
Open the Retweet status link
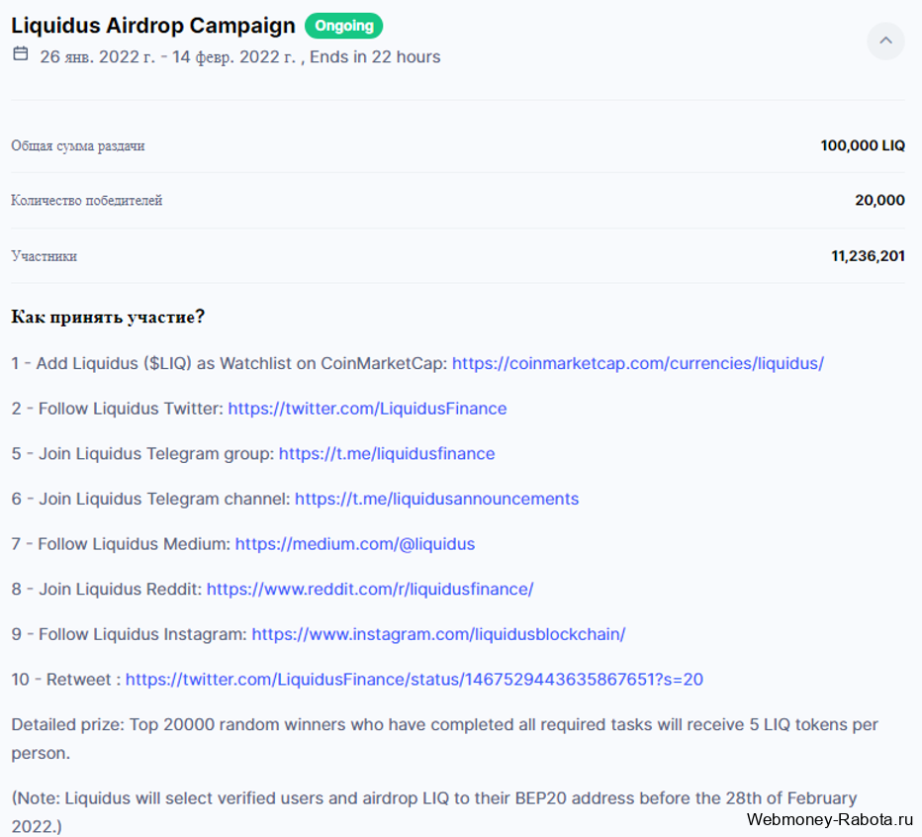(x=414, y=680)
